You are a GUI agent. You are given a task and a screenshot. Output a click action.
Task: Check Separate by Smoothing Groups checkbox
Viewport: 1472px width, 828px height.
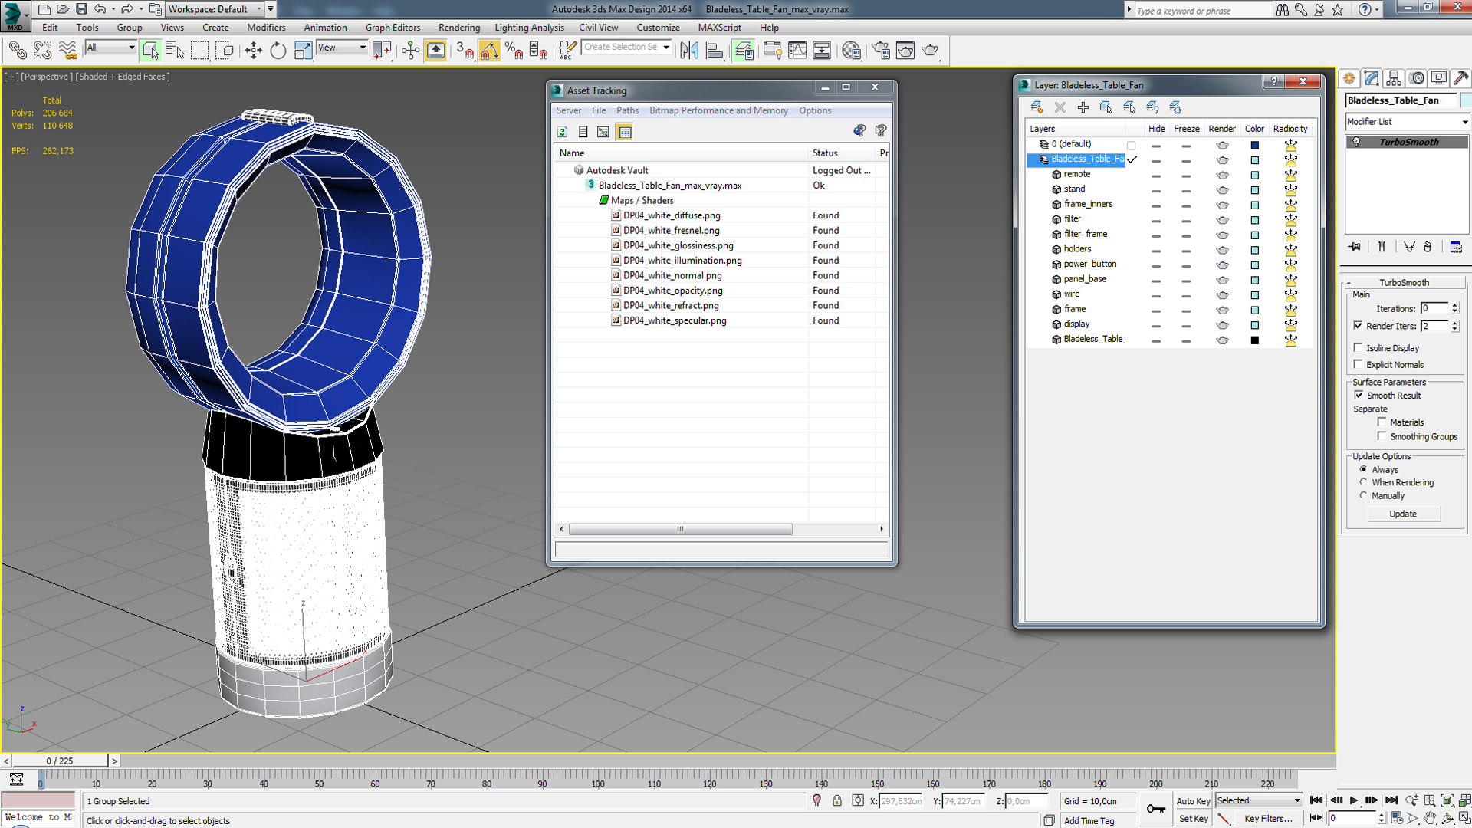(x=1382, y=435)
